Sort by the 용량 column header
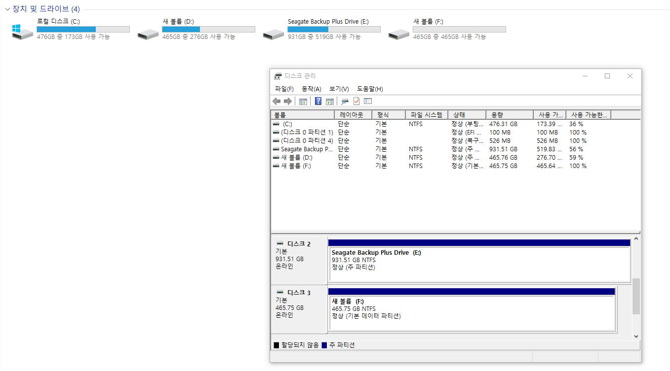Image resolution: width=670 pixels, height=371 pixels. [510, 115]
